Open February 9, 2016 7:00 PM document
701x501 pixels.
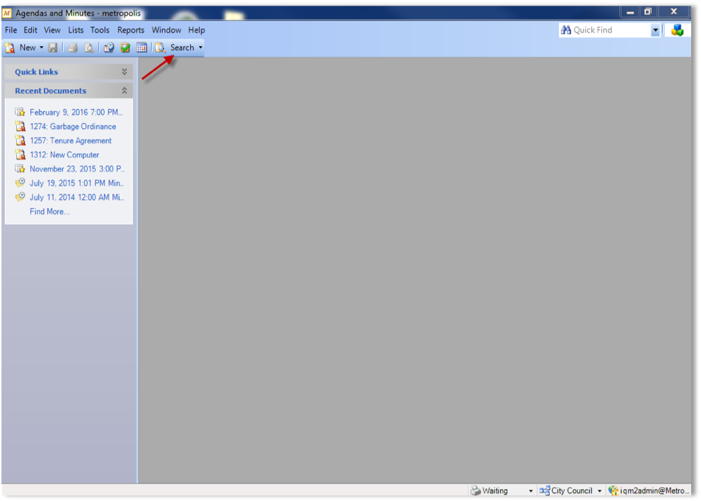pos(76,113)
